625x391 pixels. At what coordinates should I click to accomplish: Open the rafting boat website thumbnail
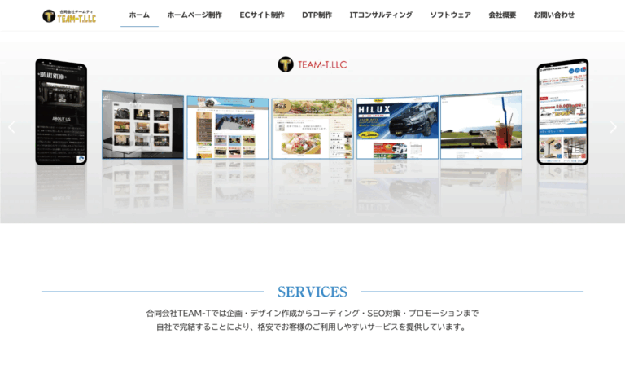[x=228, y=128]
